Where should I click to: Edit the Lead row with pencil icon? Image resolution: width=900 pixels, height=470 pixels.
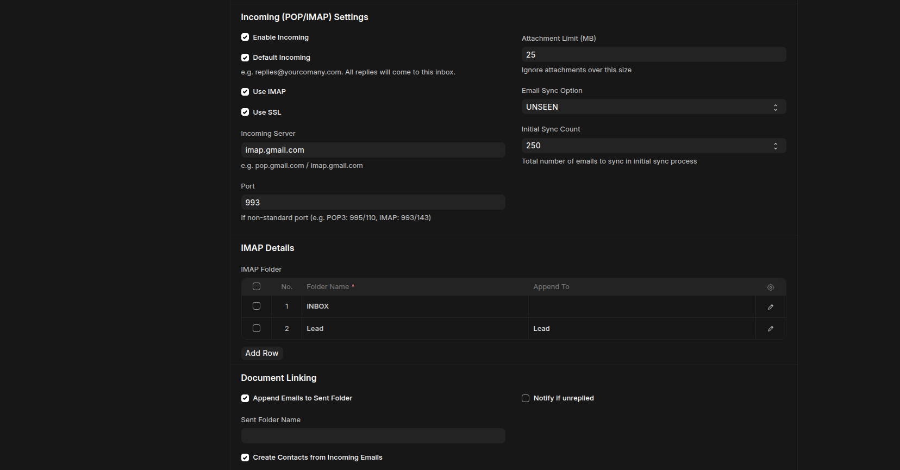click(x=770, y=329)
